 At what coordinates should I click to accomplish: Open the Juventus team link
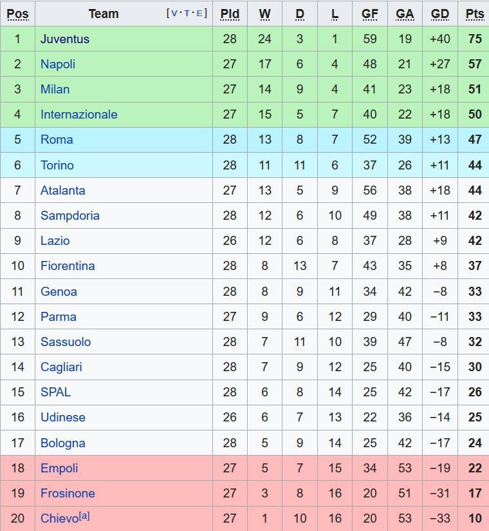tap(64, 39)
